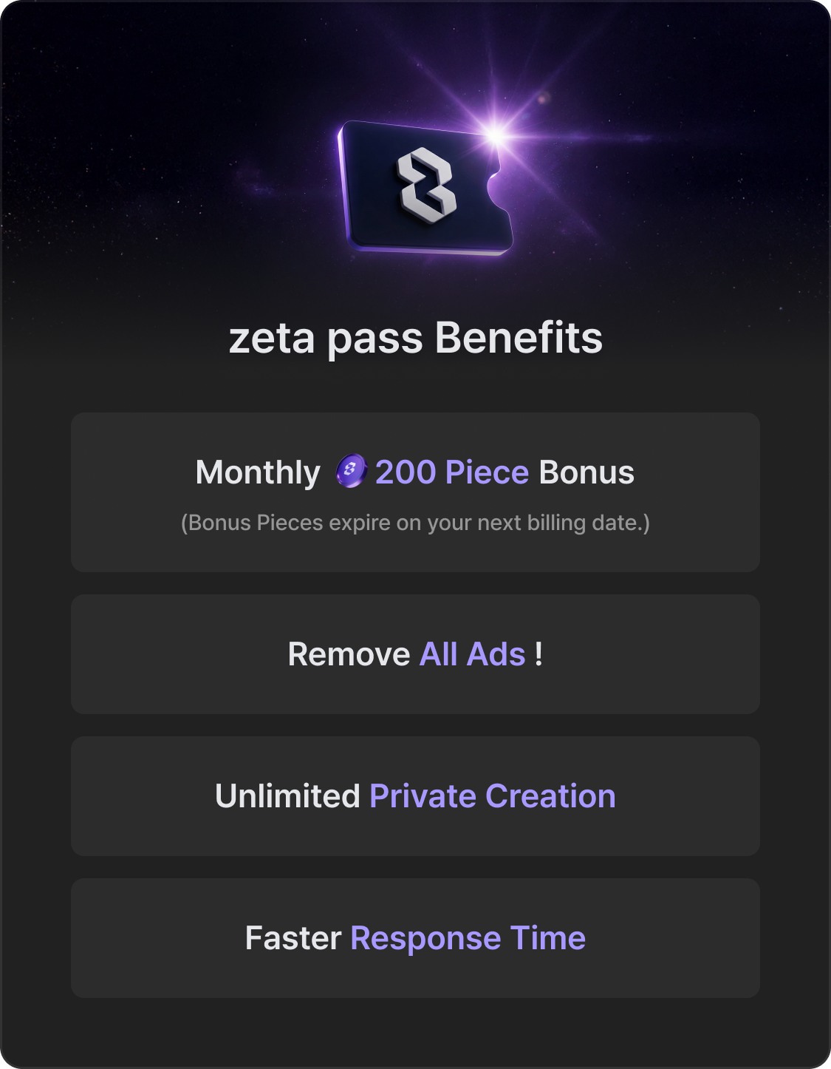Select the "zeta pass Benefits" heading
The image size is (831, 1069).
pyautogui.click(x=415, y=338)
